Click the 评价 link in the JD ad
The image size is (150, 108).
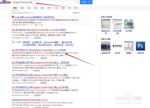[36, 25]
